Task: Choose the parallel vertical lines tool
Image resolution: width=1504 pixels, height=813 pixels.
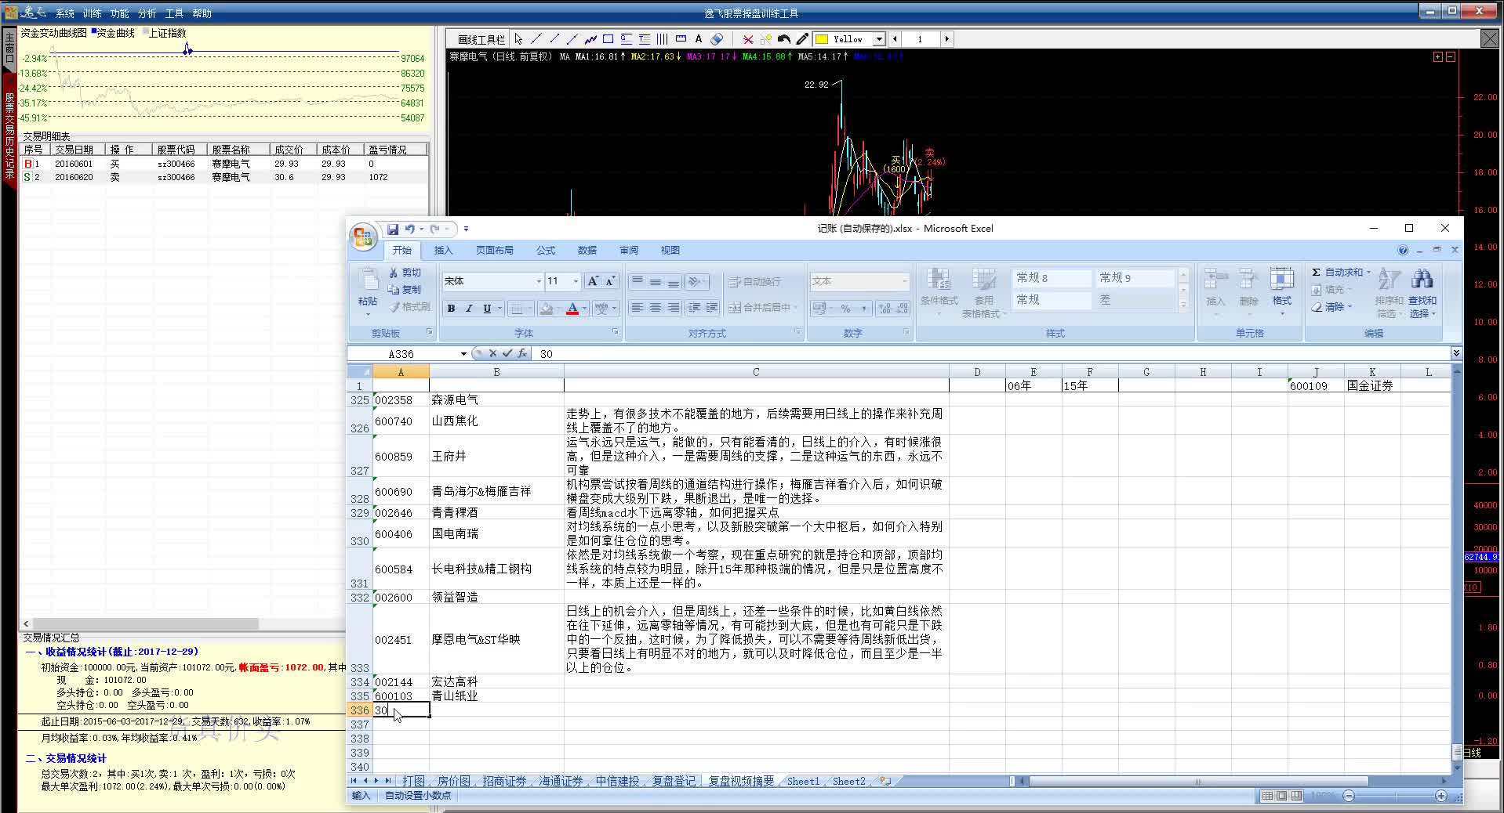Action: point(662,39)
